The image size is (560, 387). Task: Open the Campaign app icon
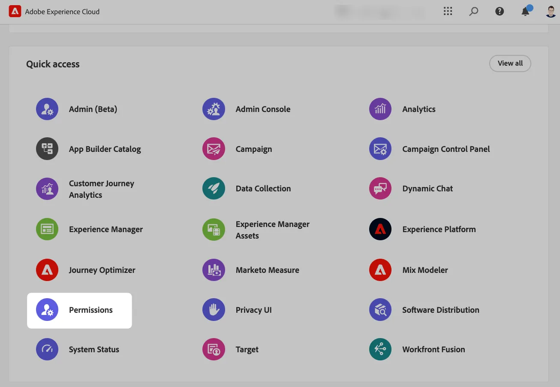[x=214, y=149]
